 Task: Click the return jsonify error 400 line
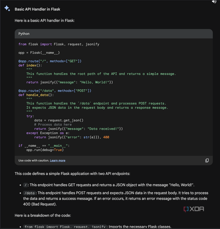click(72, 138)
